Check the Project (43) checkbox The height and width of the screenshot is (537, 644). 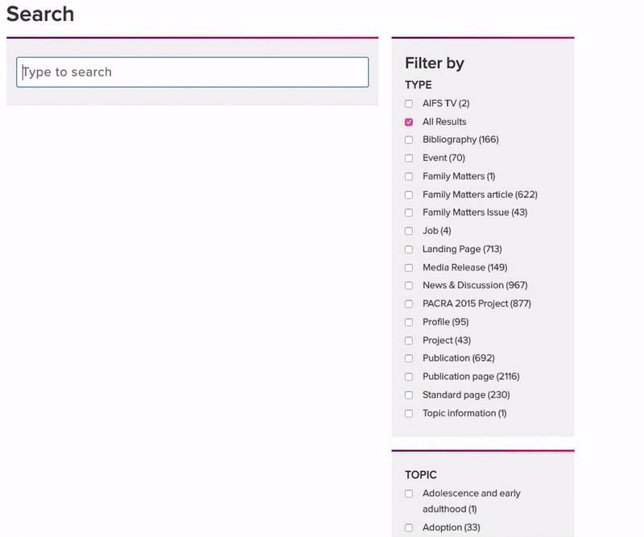click(409, 341)
